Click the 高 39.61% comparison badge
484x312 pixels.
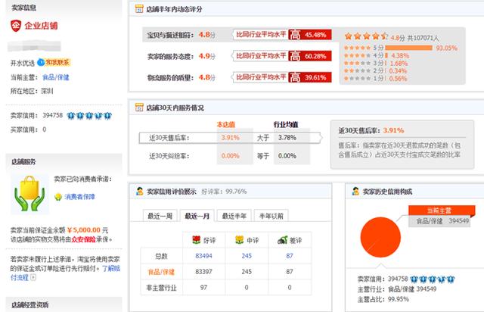[310, 77]
